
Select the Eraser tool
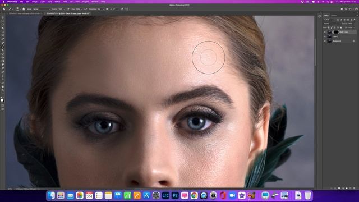click(3, 57)
